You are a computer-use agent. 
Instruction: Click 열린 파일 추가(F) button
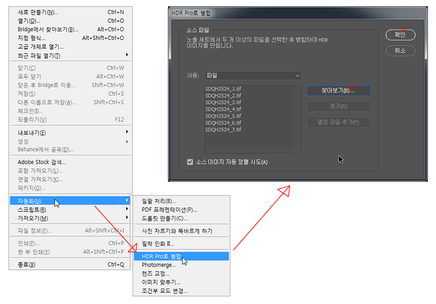pyautogui.click(x=338, y=122)
